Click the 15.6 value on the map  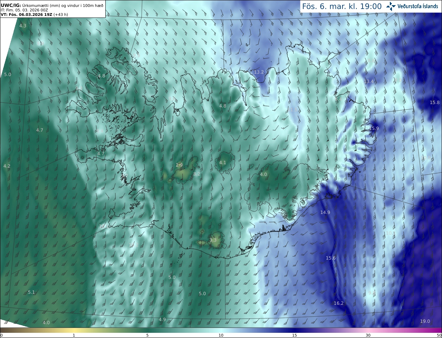331,258
